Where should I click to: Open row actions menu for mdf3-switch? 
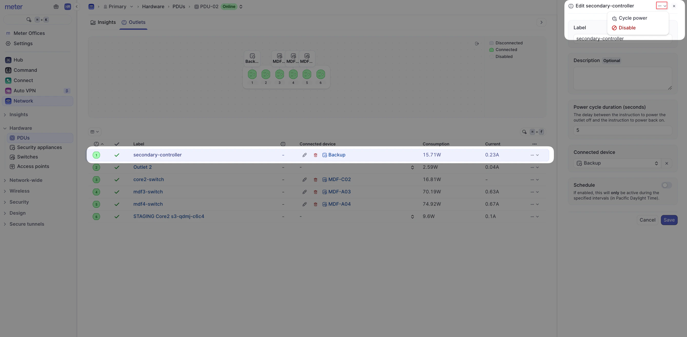534,192
